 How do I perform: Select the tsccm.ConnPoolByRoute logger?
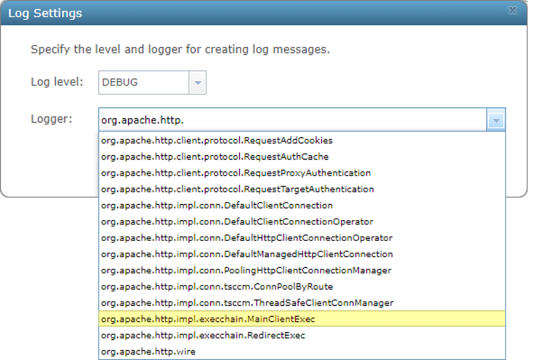click(x=302, y=287)
